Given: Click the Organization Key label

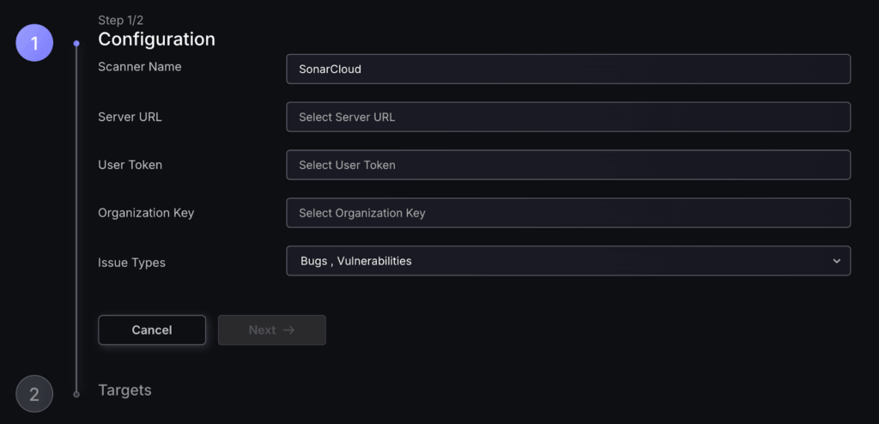Looking at the screenshot, I should (x=146, y=213).
